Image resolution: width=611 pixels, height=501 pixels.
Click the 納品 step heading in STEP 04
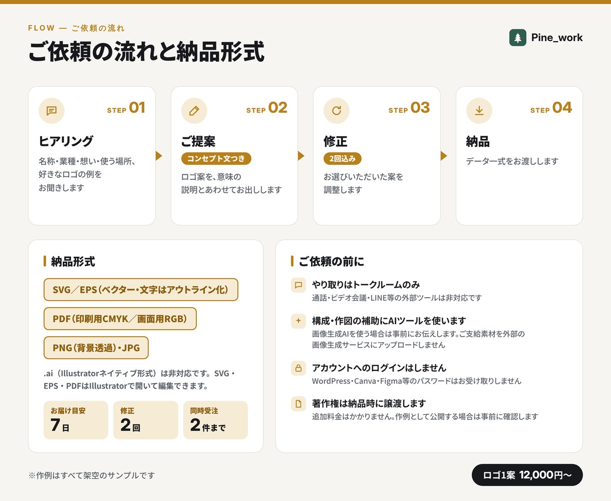pos(478,141)
